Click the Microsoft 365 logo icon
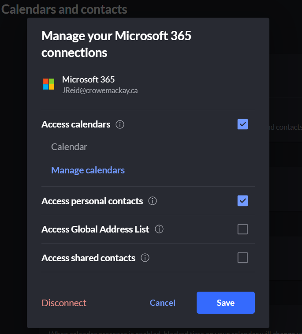The image size is (302, 334). 49,84
